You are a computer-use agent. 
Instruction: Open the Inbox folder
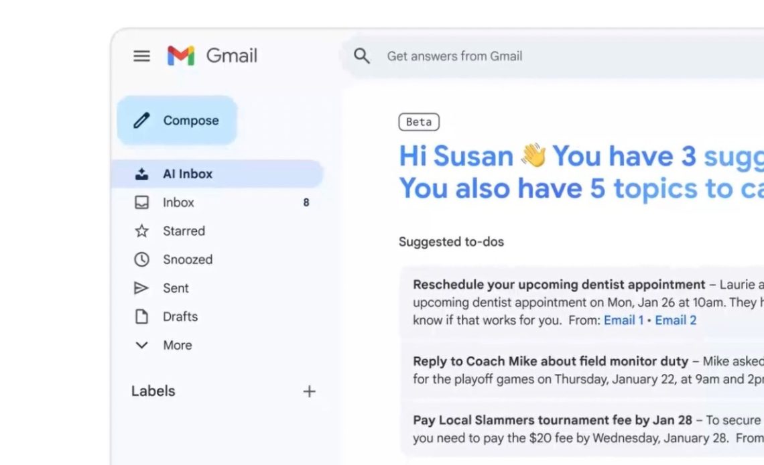click(217, 202)
